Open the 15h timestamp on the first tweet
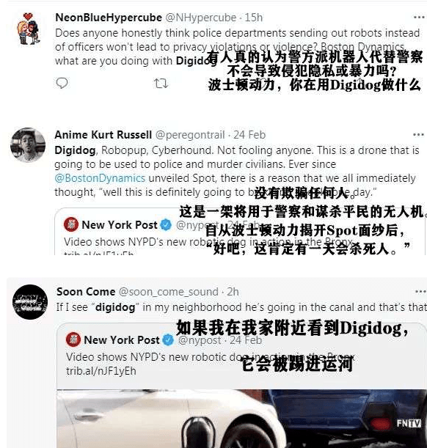This screenshot has width=427, height=448. tap(254, 18)
